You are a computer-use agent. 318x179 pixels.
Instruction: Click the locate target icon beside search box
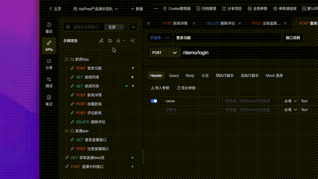click(133, 27)
